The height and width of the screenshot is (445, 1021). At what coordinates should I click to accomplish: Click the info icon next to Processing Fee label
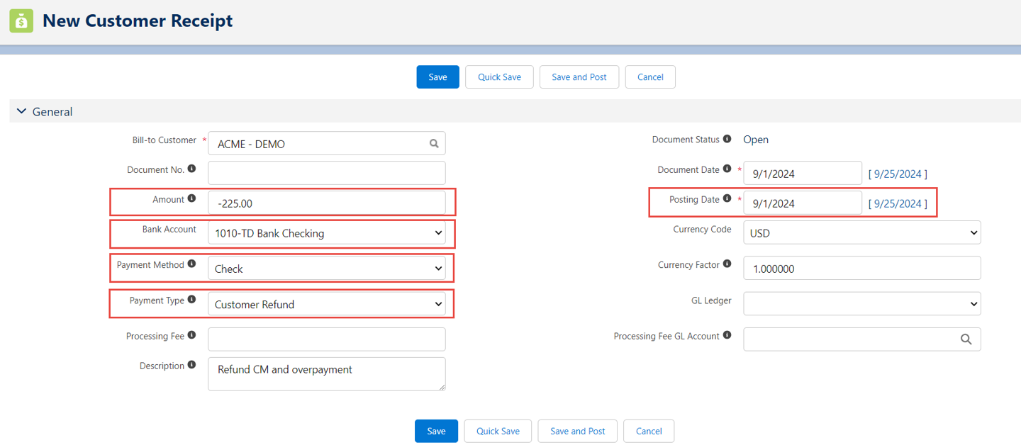tap(192, 336)
